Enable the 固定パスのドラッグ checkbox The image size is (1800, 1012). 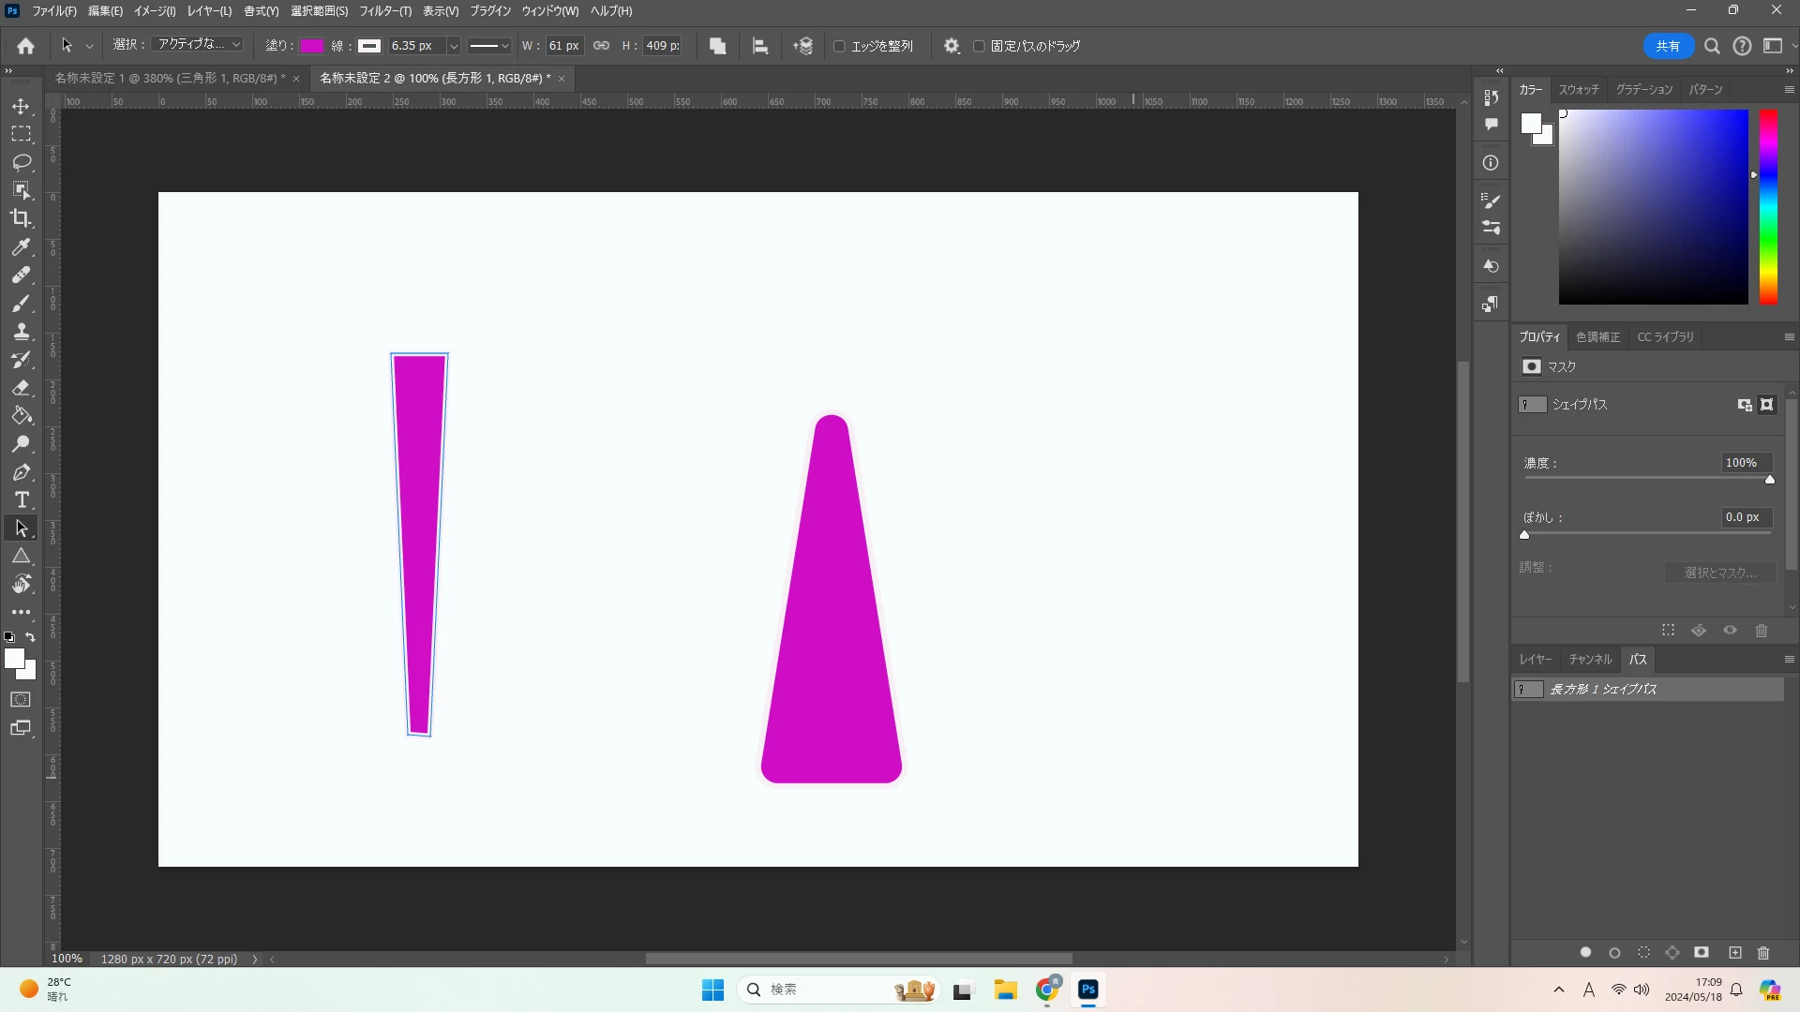[979, 46]
